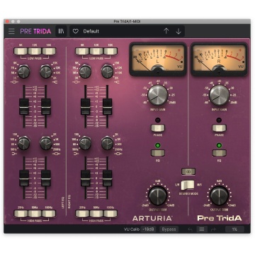Enable Left EQ 100Hz high pass filter
255x255 pixels.
pyautogui.click(x=49, y=213)
